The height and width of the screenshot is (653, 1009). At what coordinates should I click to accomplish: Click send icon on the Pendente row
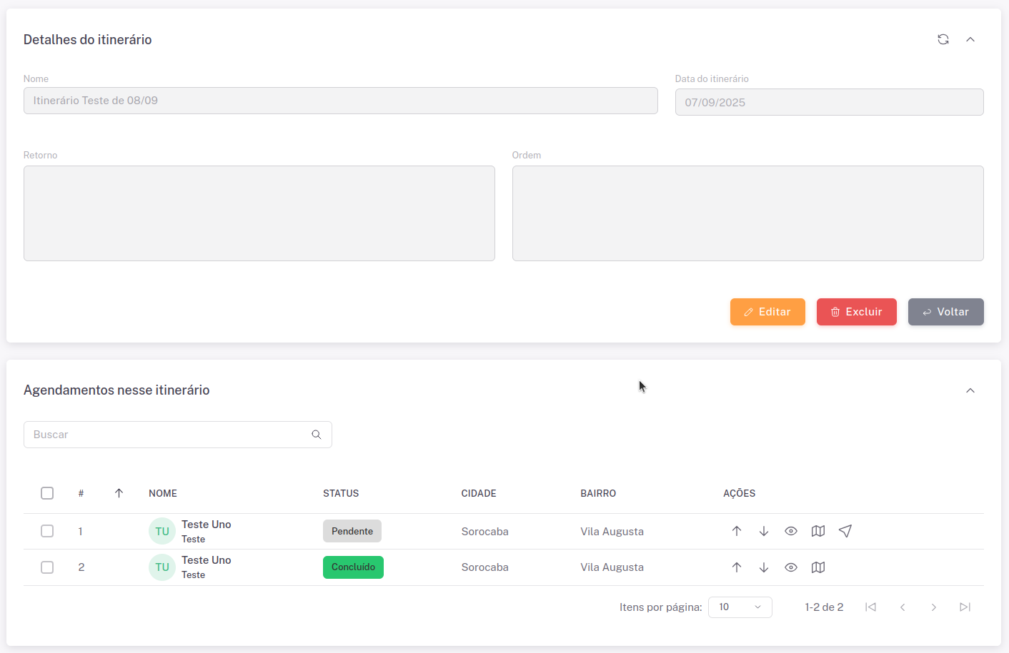[845, 531]
